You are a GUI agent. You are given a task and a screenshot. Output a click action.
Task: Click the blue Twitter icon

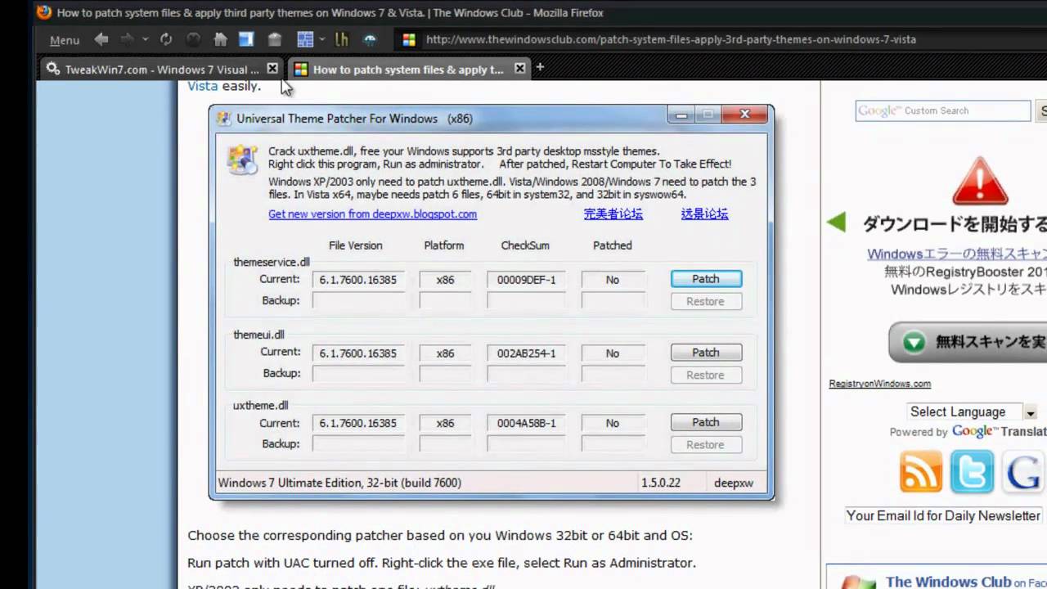point(972,471)
